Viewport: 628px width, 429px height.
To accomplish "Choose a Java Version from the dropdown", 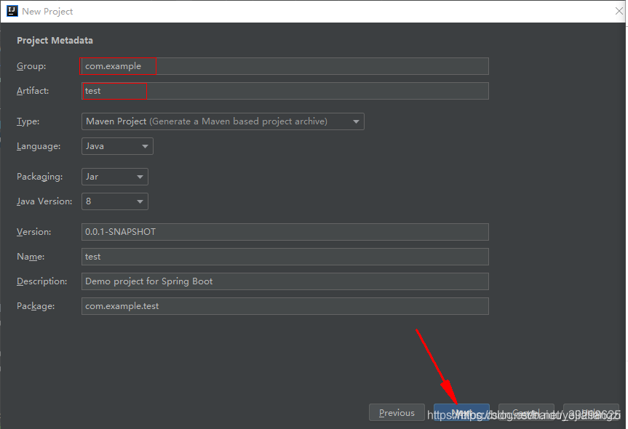I will [114, 201].
